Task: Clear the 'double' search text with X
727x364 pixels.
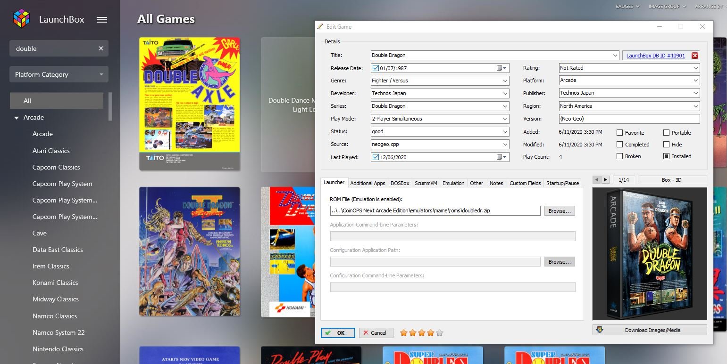Action: tap(100, 49)
